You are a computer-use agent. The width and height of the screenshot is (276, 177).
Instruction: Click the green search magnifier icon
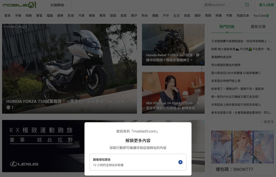click(247, 5)
